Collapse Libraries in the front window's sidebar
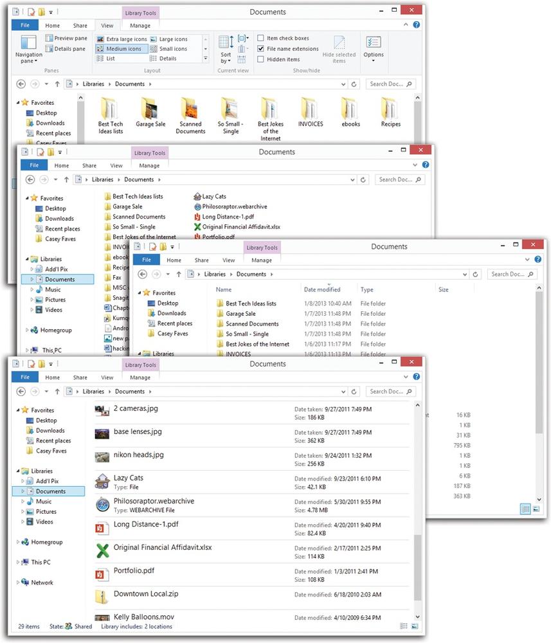 click(x=17, y=471)
